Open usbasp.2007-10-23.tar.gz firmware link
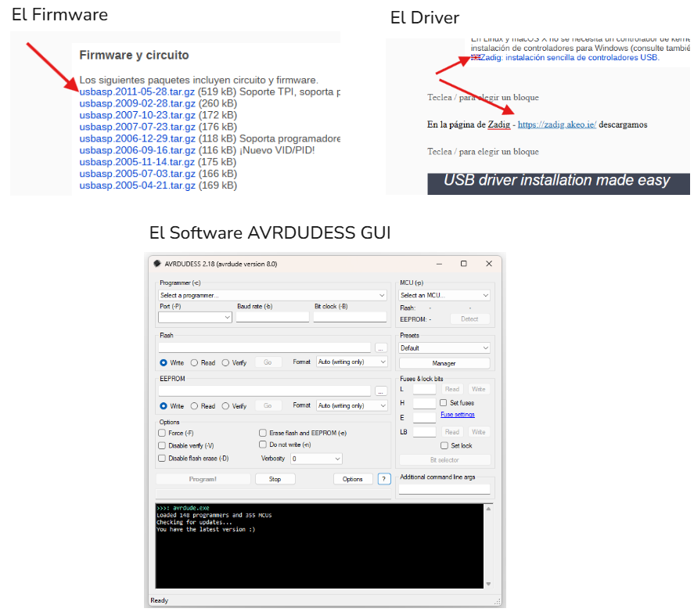 (137, 115)
